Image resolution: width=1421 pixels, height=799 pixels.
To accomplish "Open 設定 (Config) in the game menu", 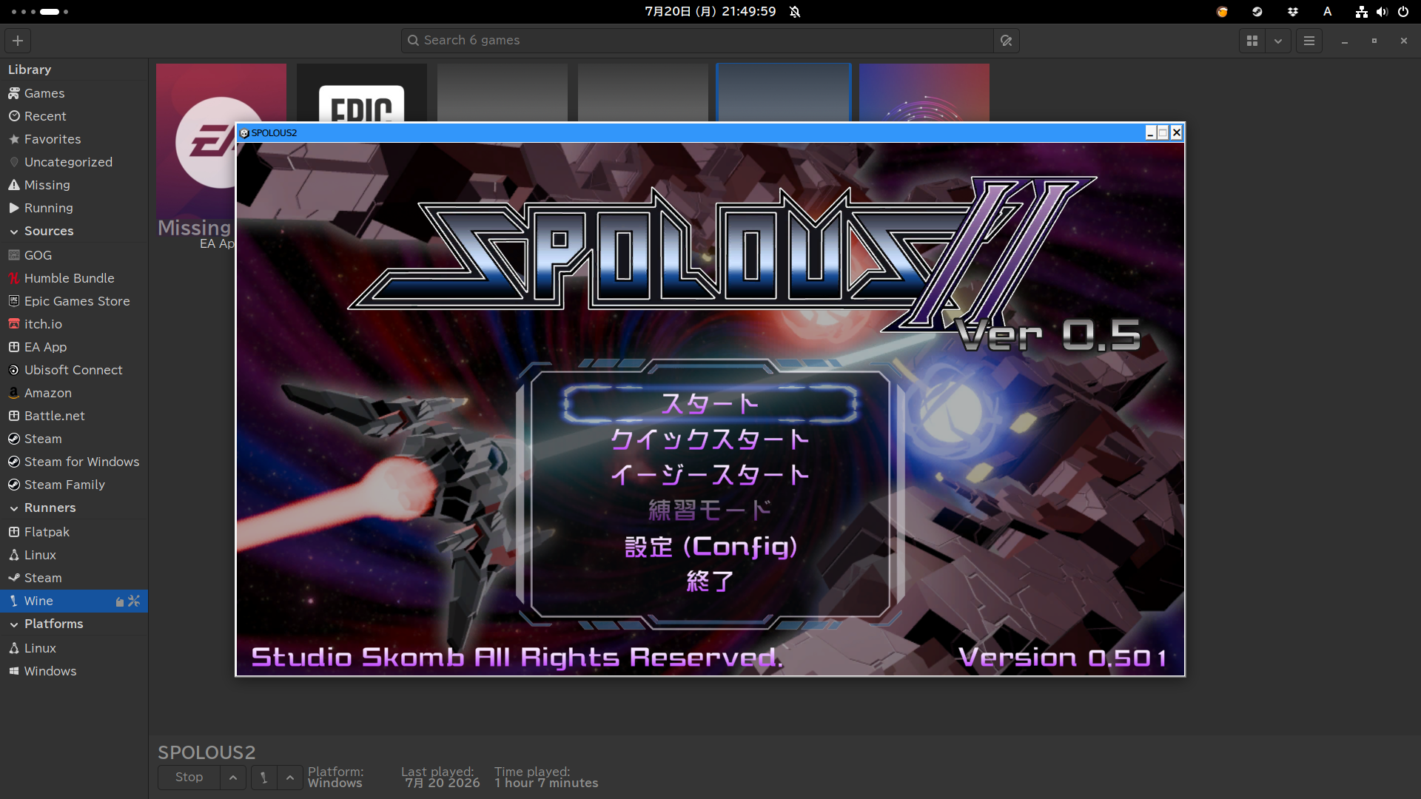I will (710, 547).
